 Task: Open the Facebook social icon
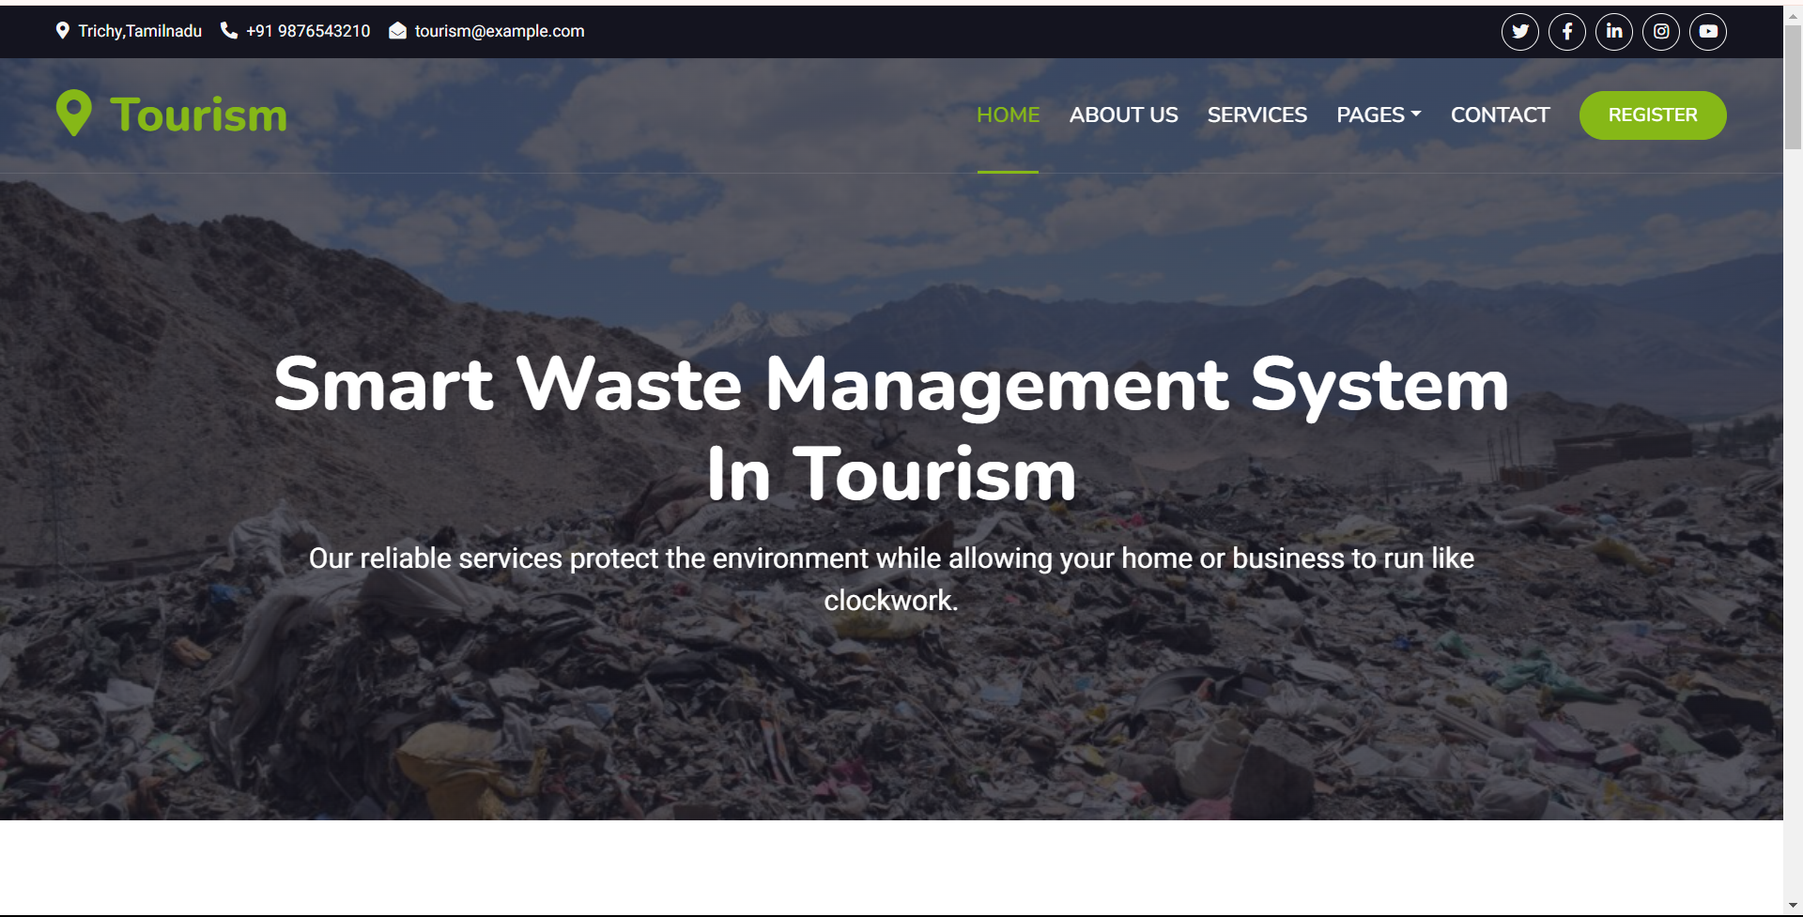1566,32
